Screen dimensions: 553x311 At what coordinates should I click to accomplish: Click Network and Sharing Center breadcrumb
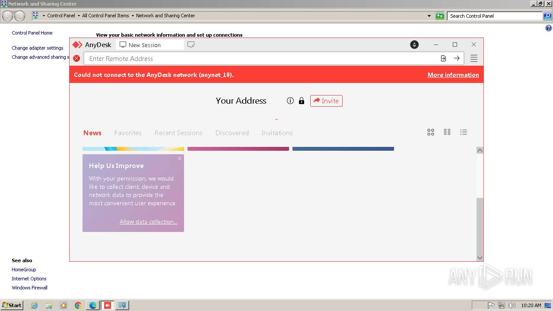(x=165, y=16)
